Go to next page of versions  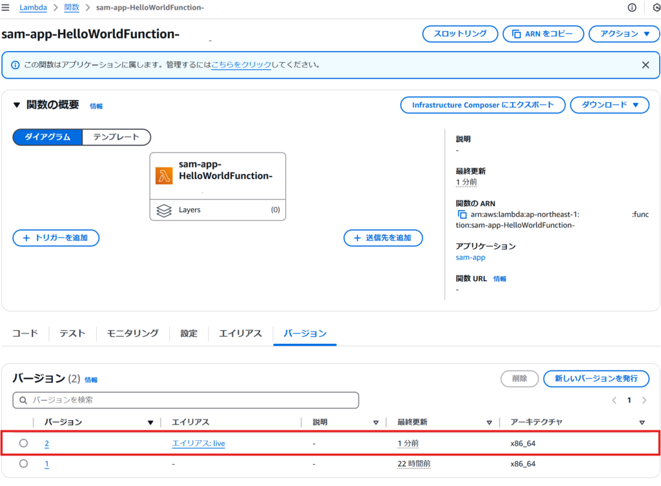tap(644, 400)
